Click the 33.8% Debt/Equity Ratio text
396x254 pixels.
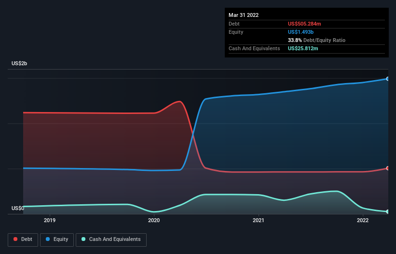coord(316,40)
